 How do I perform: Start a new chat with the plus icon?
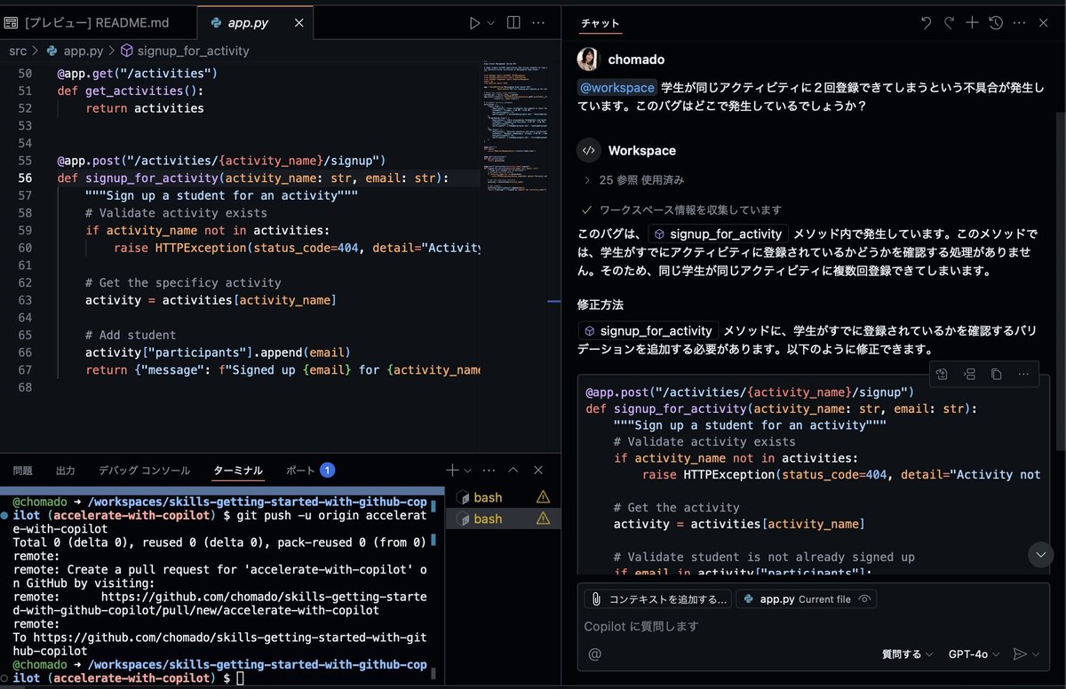point(972,23)
